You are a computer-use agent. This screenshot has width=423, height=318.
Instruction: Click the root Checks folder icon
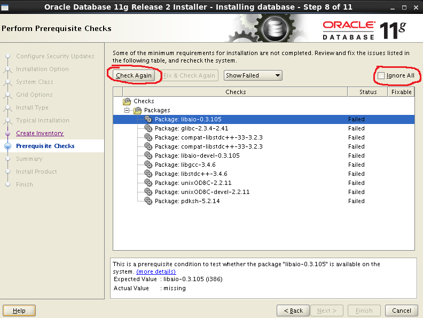127,101
